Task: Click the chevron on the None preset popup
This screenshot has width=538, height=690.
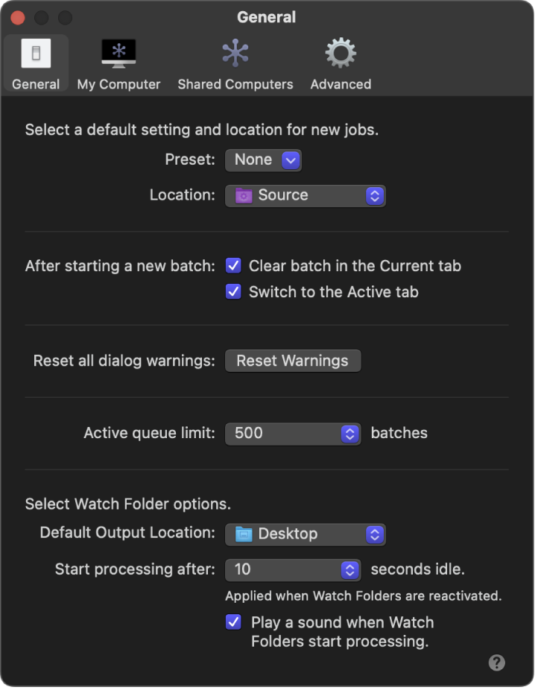Action: click(x=289, y=159)
